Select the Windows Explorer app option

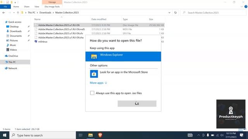pos(123,56)
